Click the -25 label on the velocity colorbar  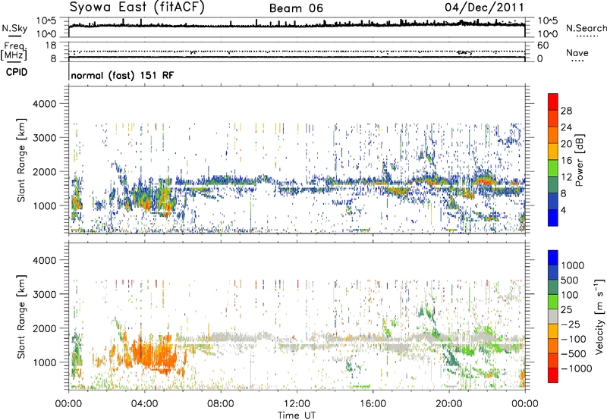[572, 324]
